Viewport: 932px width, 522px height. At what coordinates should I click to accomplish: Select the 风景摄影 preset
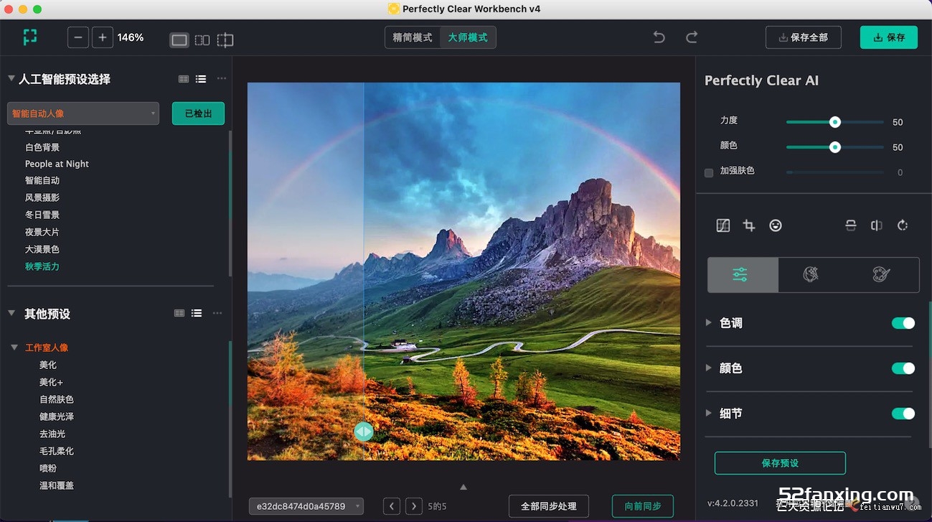42,197
